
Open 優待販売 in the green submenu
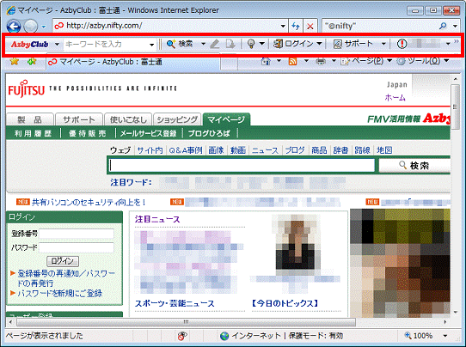(x=88, y=134)
